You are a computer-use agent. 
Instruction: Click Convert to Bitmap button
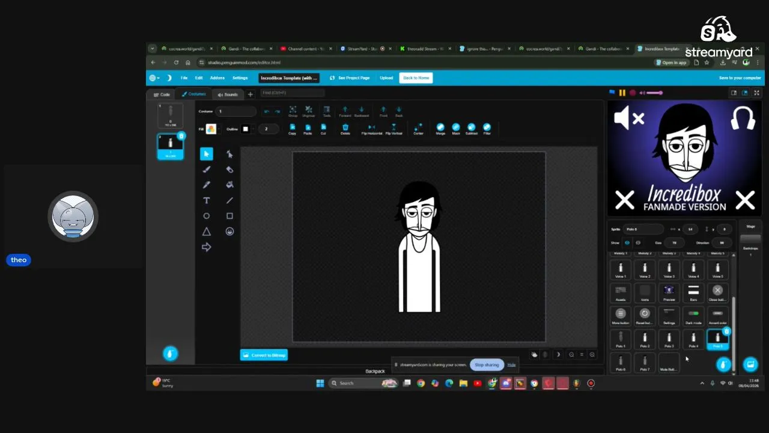tap(264, 355)
